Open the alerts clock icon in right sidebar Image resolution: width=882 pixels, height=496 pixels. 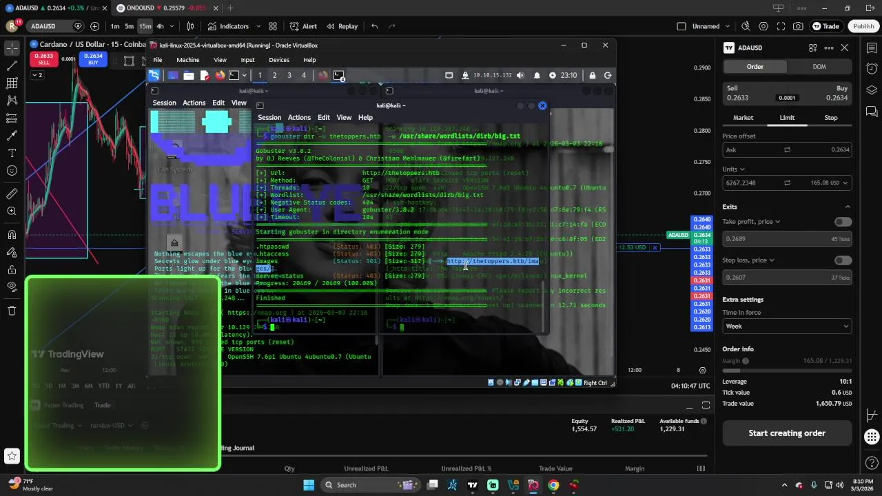tap(872, 69)
